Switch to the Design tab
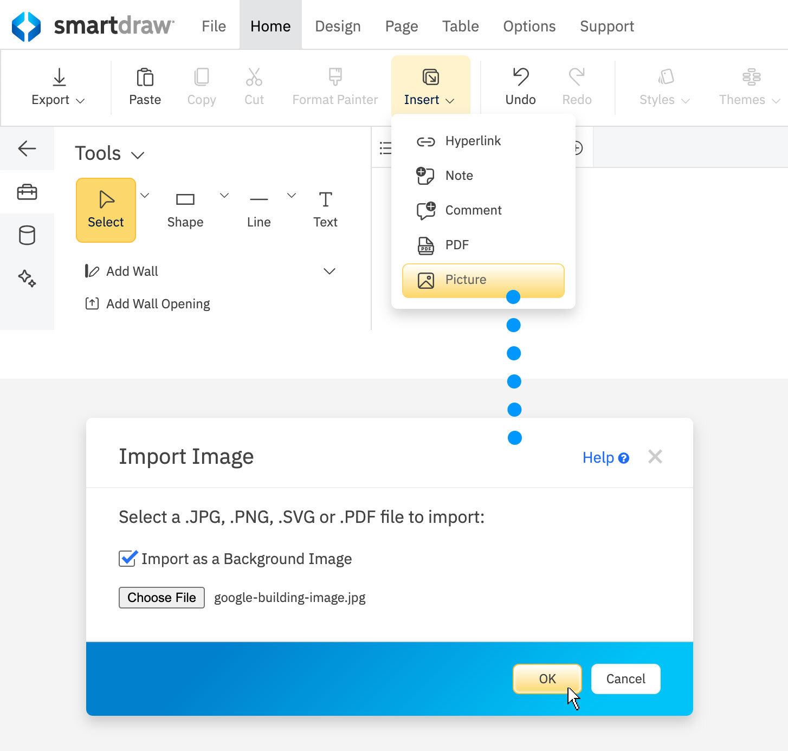The width and height of the screenshot is (788, 751). [337, 25]
